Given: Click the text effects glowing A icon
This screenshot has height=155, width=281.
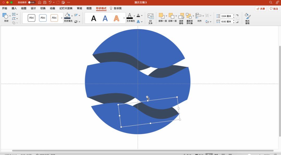Looking at the screenshot, I should click(138, 22).
